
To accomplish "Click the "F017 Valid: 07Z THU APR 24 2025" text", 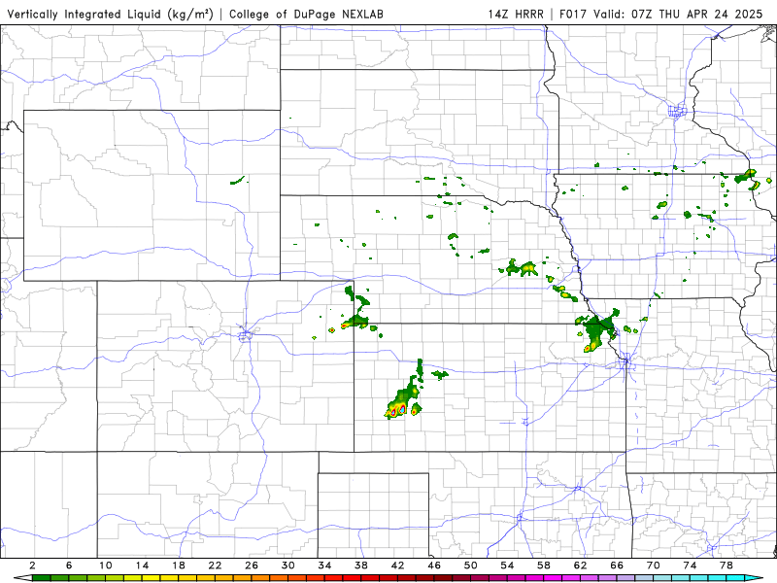I will 661,14.
